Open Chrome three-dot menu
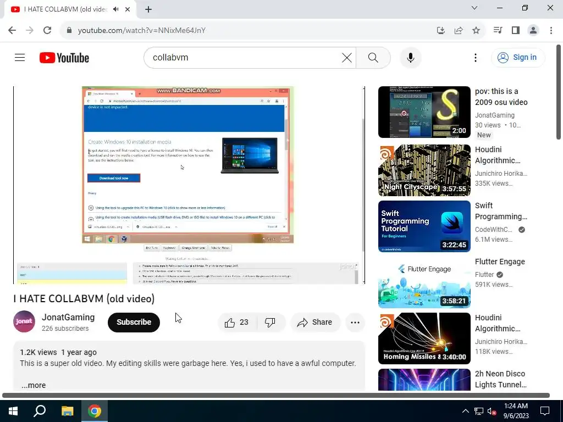This screenshot has height=422, width=563. pyautogui.click(x=551, y=30)
